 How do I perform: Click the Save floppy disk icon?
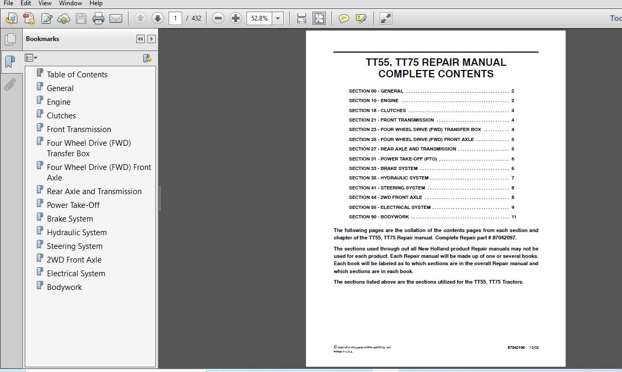pos(81,18)
